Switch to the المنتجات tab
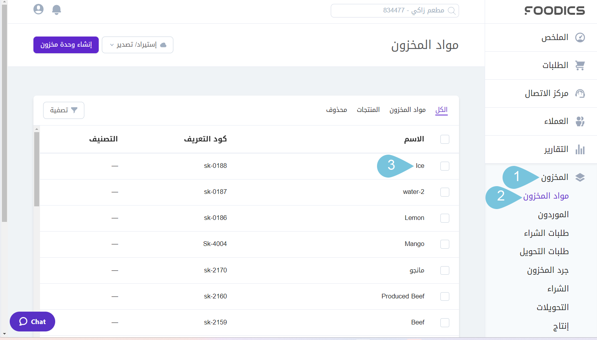 click(368, 110)
